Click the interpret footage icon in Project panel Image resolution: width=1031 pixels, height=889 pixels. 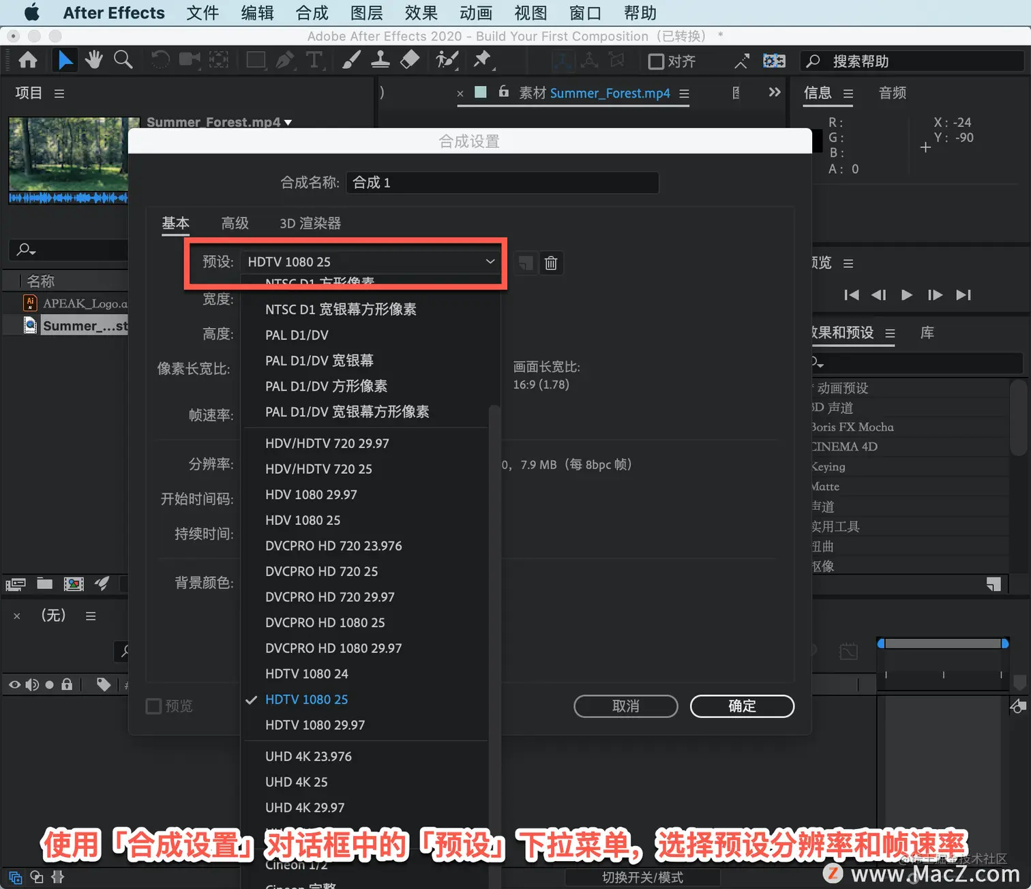16,584
